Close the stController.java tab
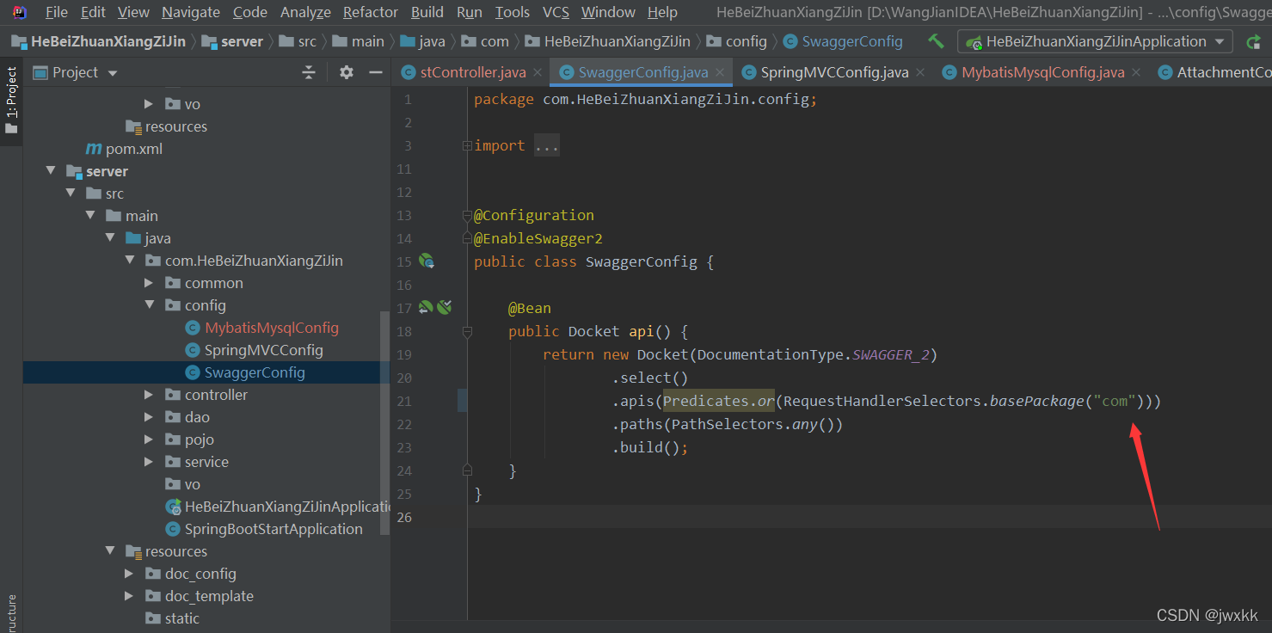The image size is (1272, 633). coord(538,72)
